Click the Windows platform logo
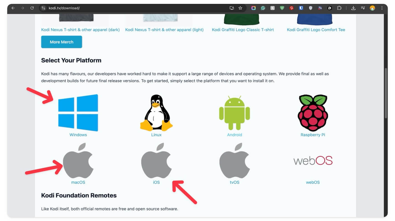 tap(78, 113)
